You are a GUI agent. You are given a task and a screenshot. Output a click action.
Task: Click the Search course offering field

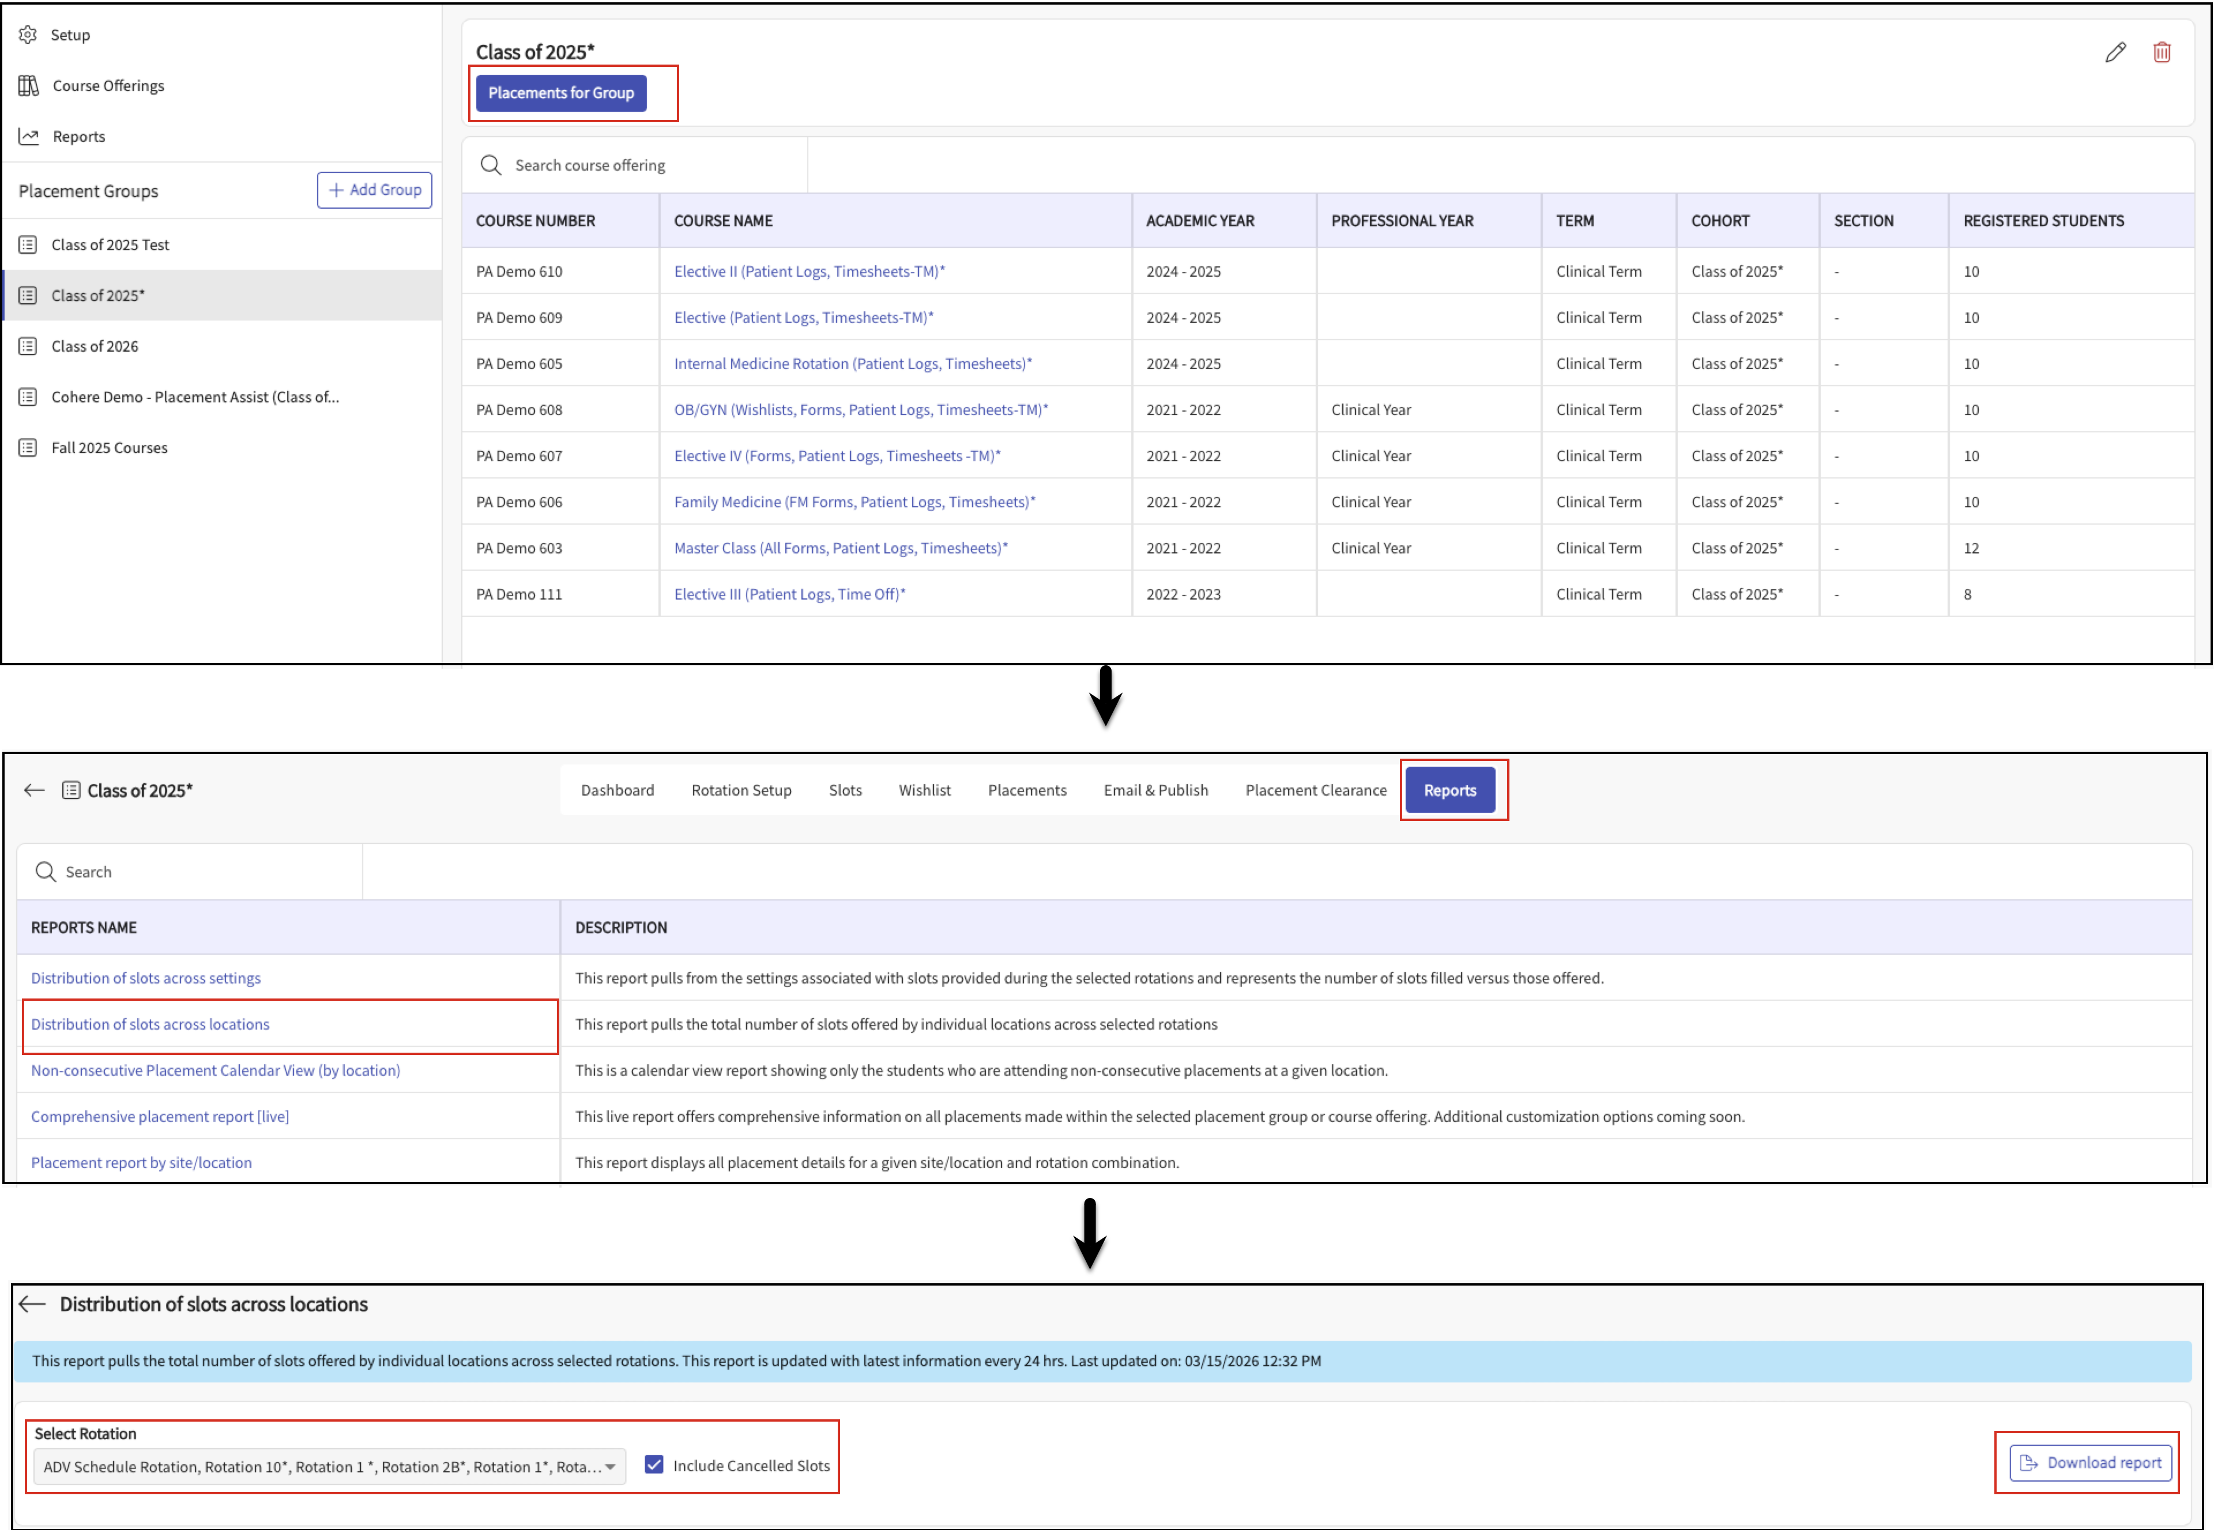point(633,165)
